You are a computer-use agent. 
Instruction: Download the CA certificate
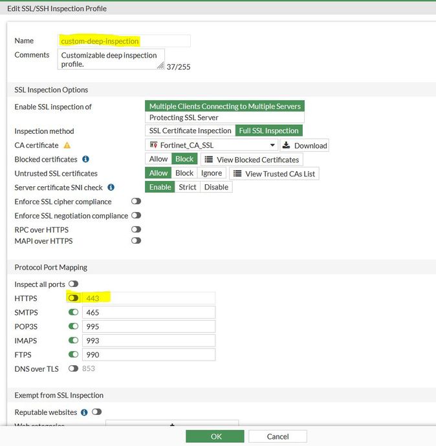(305, 145)
